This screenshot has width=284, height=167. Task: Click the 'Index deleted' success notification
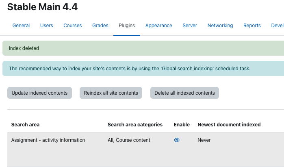coord(143,48)
